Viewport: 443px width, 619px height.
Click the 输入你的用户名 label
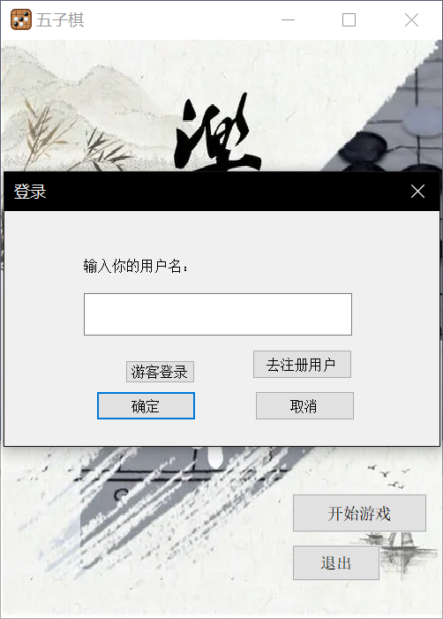pyautogui.click(x=136, y=266)
